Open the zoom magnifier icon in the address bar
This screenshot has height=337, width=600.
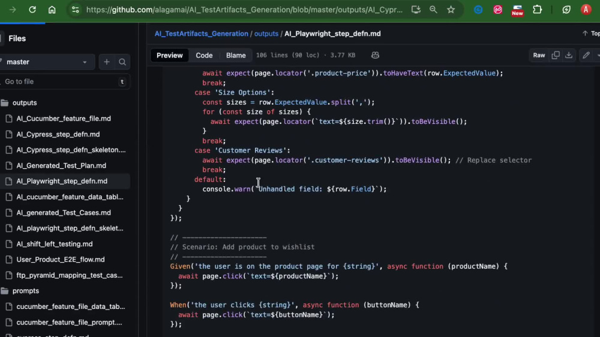(433, 10)
